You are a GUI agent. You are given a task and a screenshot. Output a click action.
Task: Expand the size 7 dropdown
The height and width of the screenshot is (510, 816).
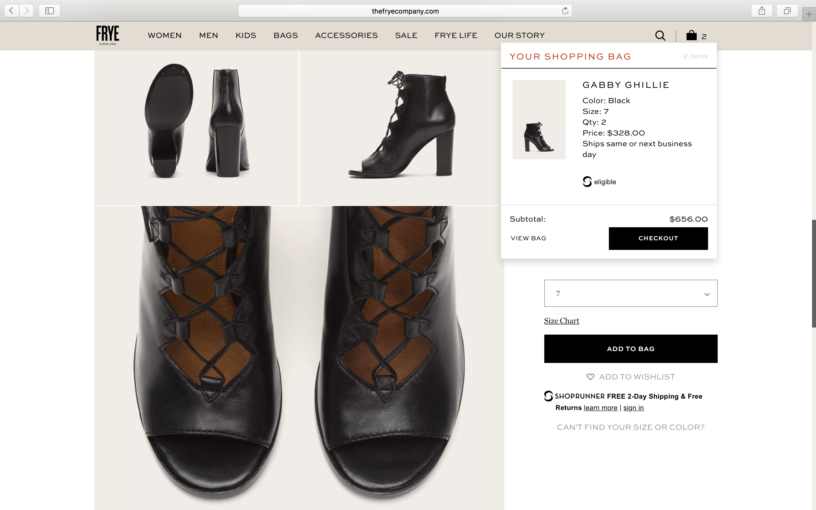pos(630,294)
